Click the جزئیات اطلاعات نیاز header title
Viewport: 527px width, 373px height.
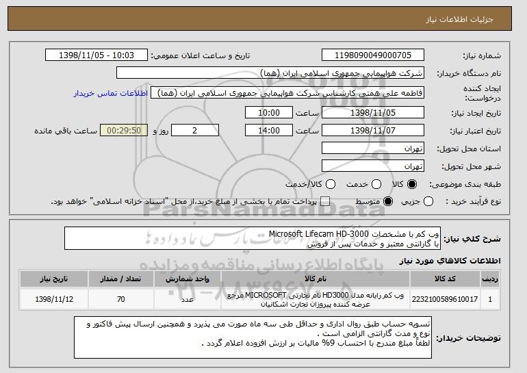coord(459,19)
